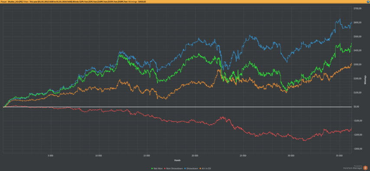Click the 20 000 hands axis tick
This screenshot has height=171, width=370.
point(195,156)
